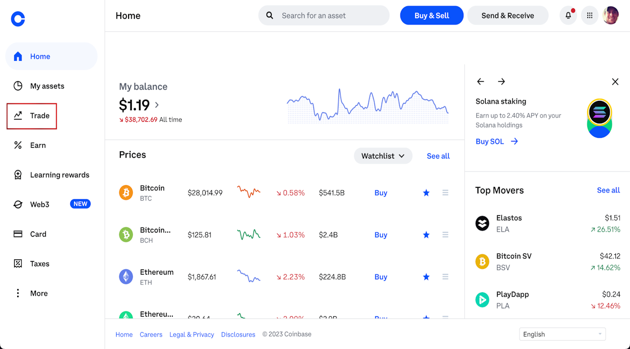This screenshot has height=349, width=630.
Task: Open Trade in the sidebar
Action: 32,115
